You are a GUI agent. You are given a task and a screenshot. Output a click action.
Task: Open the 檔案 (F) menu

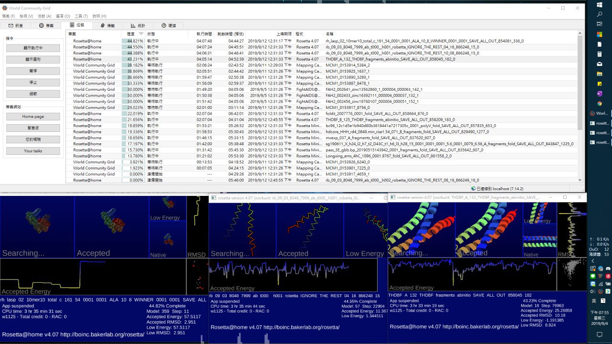point(9,16)
